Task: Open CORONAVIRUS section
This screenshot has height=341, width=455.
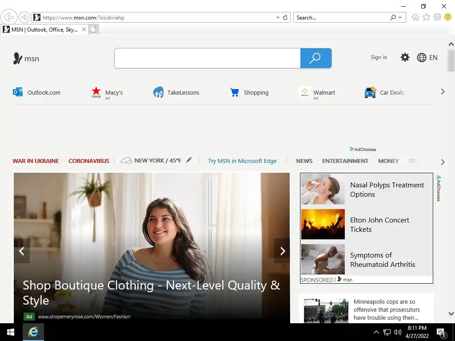Action: (89, 161)
